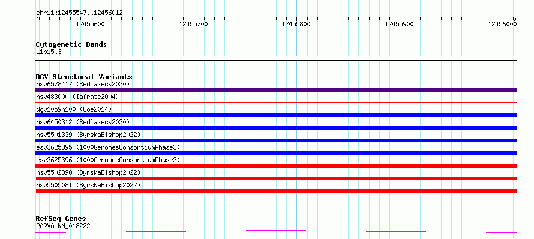Click the thin red nsv483000 variant line
Screen dimensions: 534x239
tap(276, 102)
